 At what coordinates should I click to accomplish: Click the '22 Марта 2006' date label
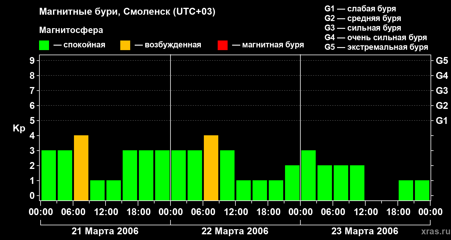coord(235,231)
